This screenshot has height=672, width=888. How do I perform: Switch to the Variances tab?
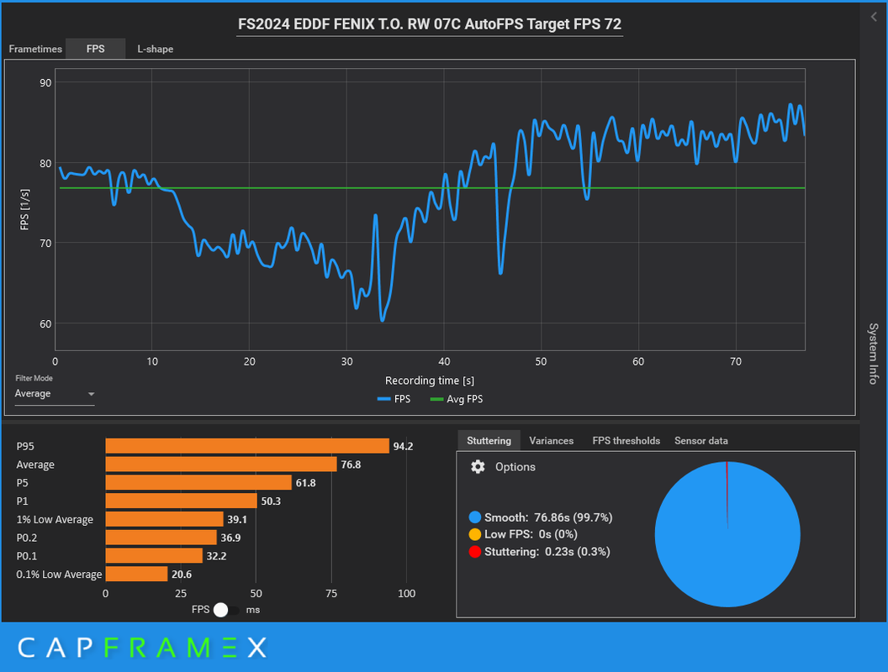click(x=551, y=441)
